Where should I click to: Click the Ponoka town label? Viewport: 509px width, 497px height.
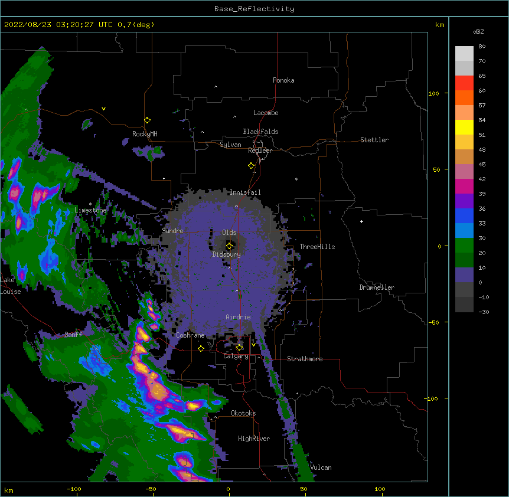tap(283, 80)
